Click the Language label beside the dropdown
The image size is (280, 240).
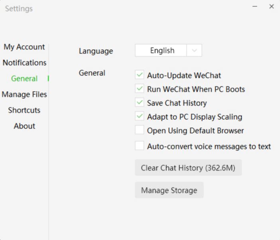click(x=96, y=51)
